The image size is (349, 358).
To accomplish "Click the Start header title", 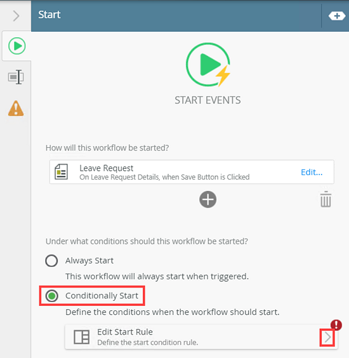I will click(49, 15).
